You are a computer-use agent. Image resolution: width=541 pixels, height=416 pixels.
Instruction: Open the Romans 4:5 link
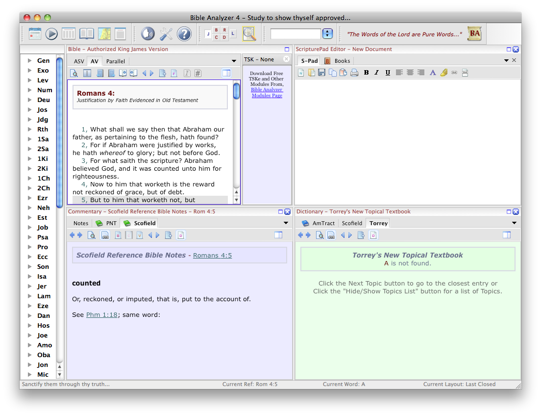[212, 255]
